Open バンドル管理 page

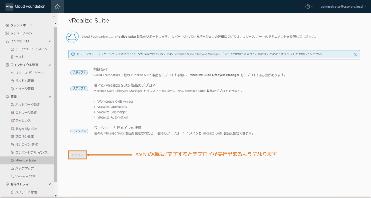(x=25, y=81)
